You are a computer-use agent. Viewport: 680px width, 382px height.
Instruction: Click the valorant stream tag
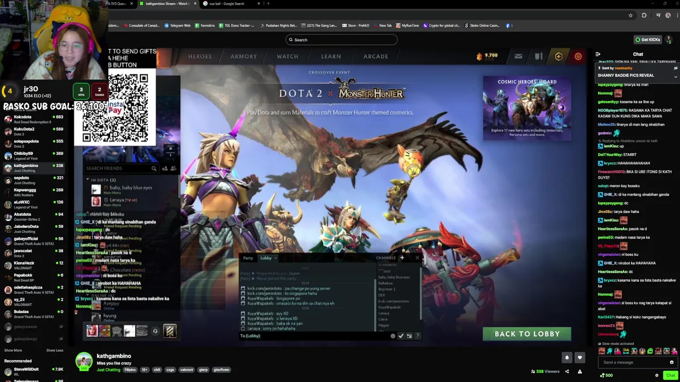pos(186,370)
